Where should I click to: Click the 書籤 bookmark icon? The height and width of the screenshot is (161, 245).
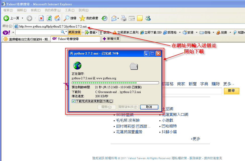click(87, 32)
